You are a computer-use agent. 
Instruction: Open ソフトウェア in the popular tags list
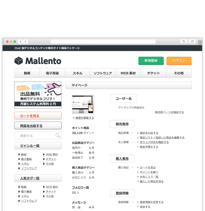click(29, 201)
